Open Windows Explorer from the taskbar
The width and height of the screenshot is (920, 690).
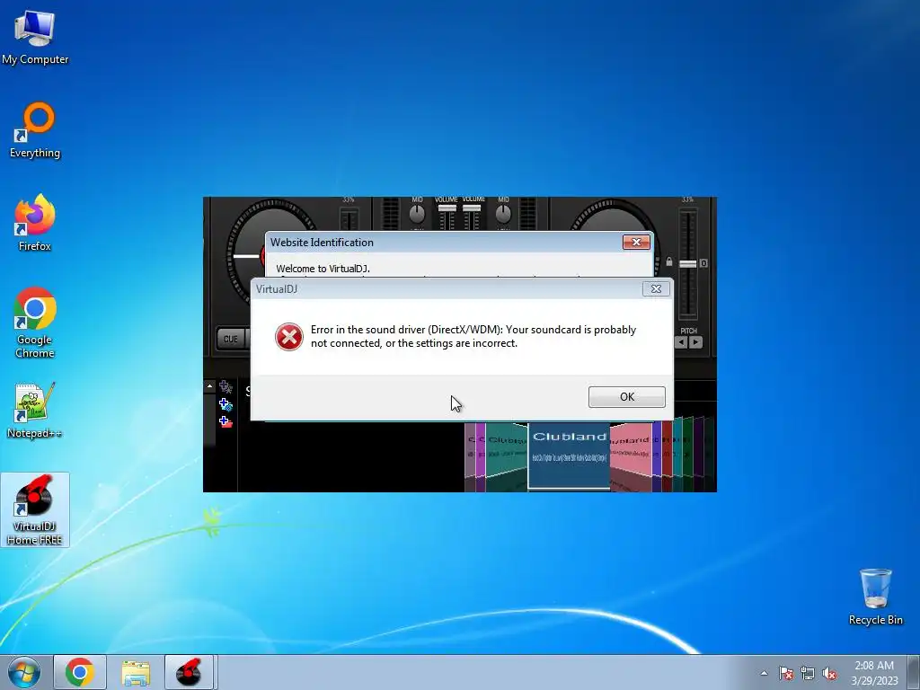click(x=136, y=672)
